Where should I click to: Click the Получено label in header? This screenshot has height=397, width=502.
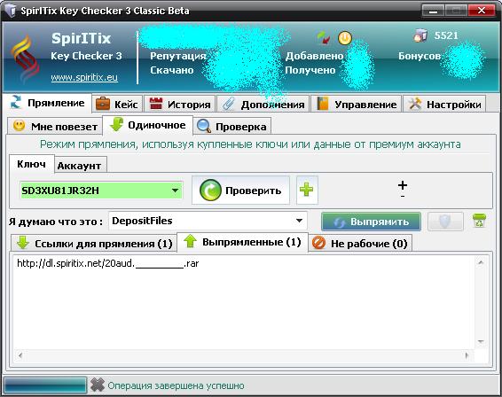coord(310,70)
